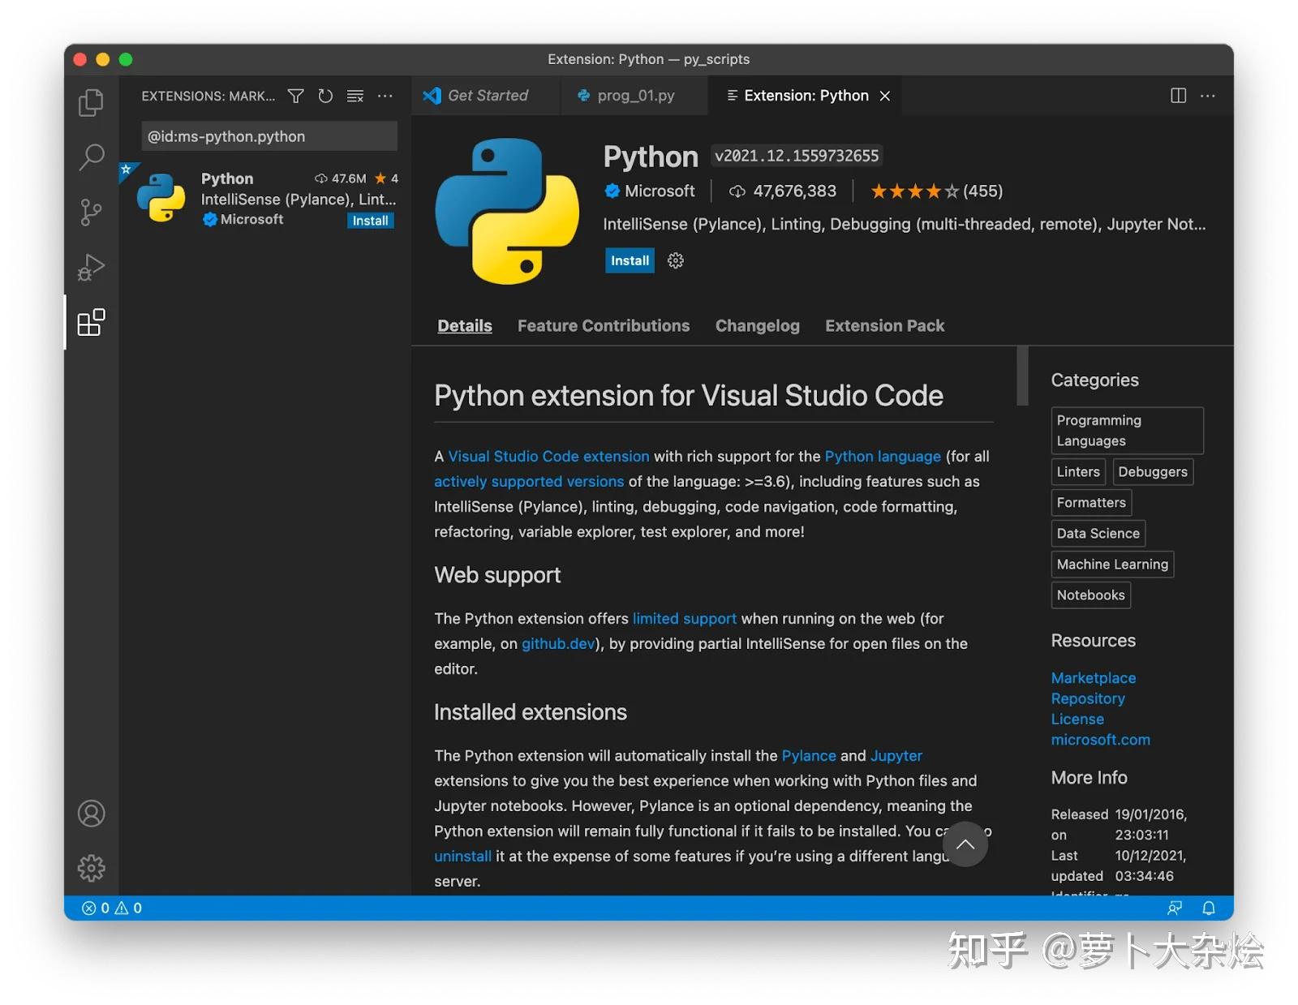Open the editor More Actions menu
The width and height of the screenshot is (1298, 1005).
tap(1208, 96)
